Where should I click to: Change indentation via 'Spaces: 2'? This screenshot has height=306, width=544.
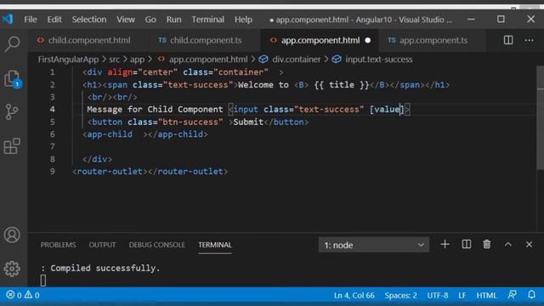coord(400,295)
